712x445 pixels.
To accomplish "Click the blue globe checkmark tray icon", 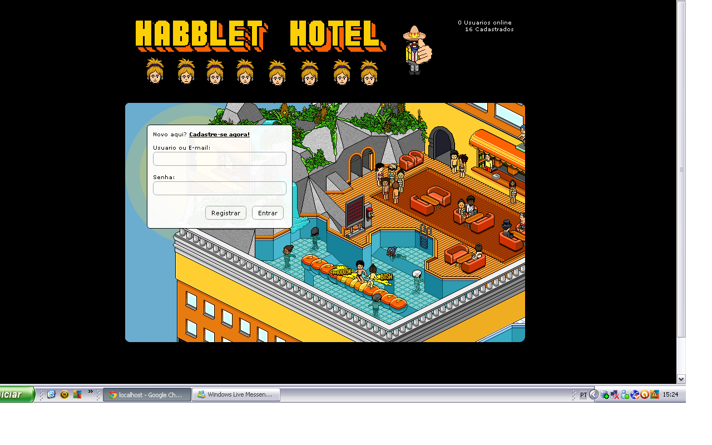I will point(635,395).
